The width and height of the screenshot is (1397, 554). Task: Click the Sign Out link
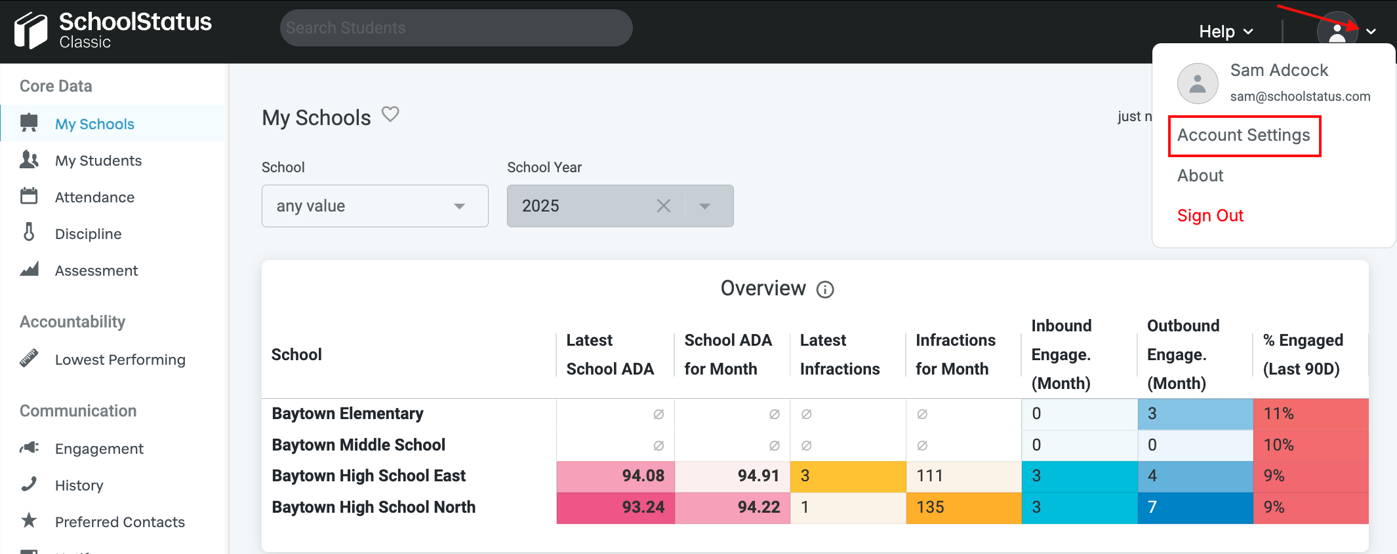pos(1210,215)
